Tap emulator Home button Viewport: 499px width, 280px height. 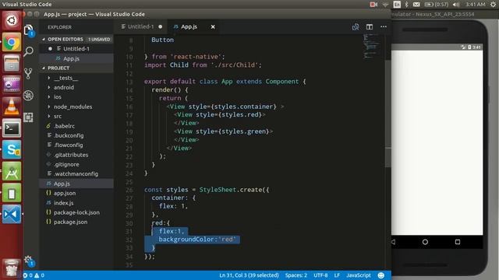pos(425,242)
